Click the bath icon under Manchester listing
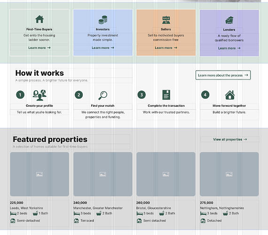 coord(99,213)
